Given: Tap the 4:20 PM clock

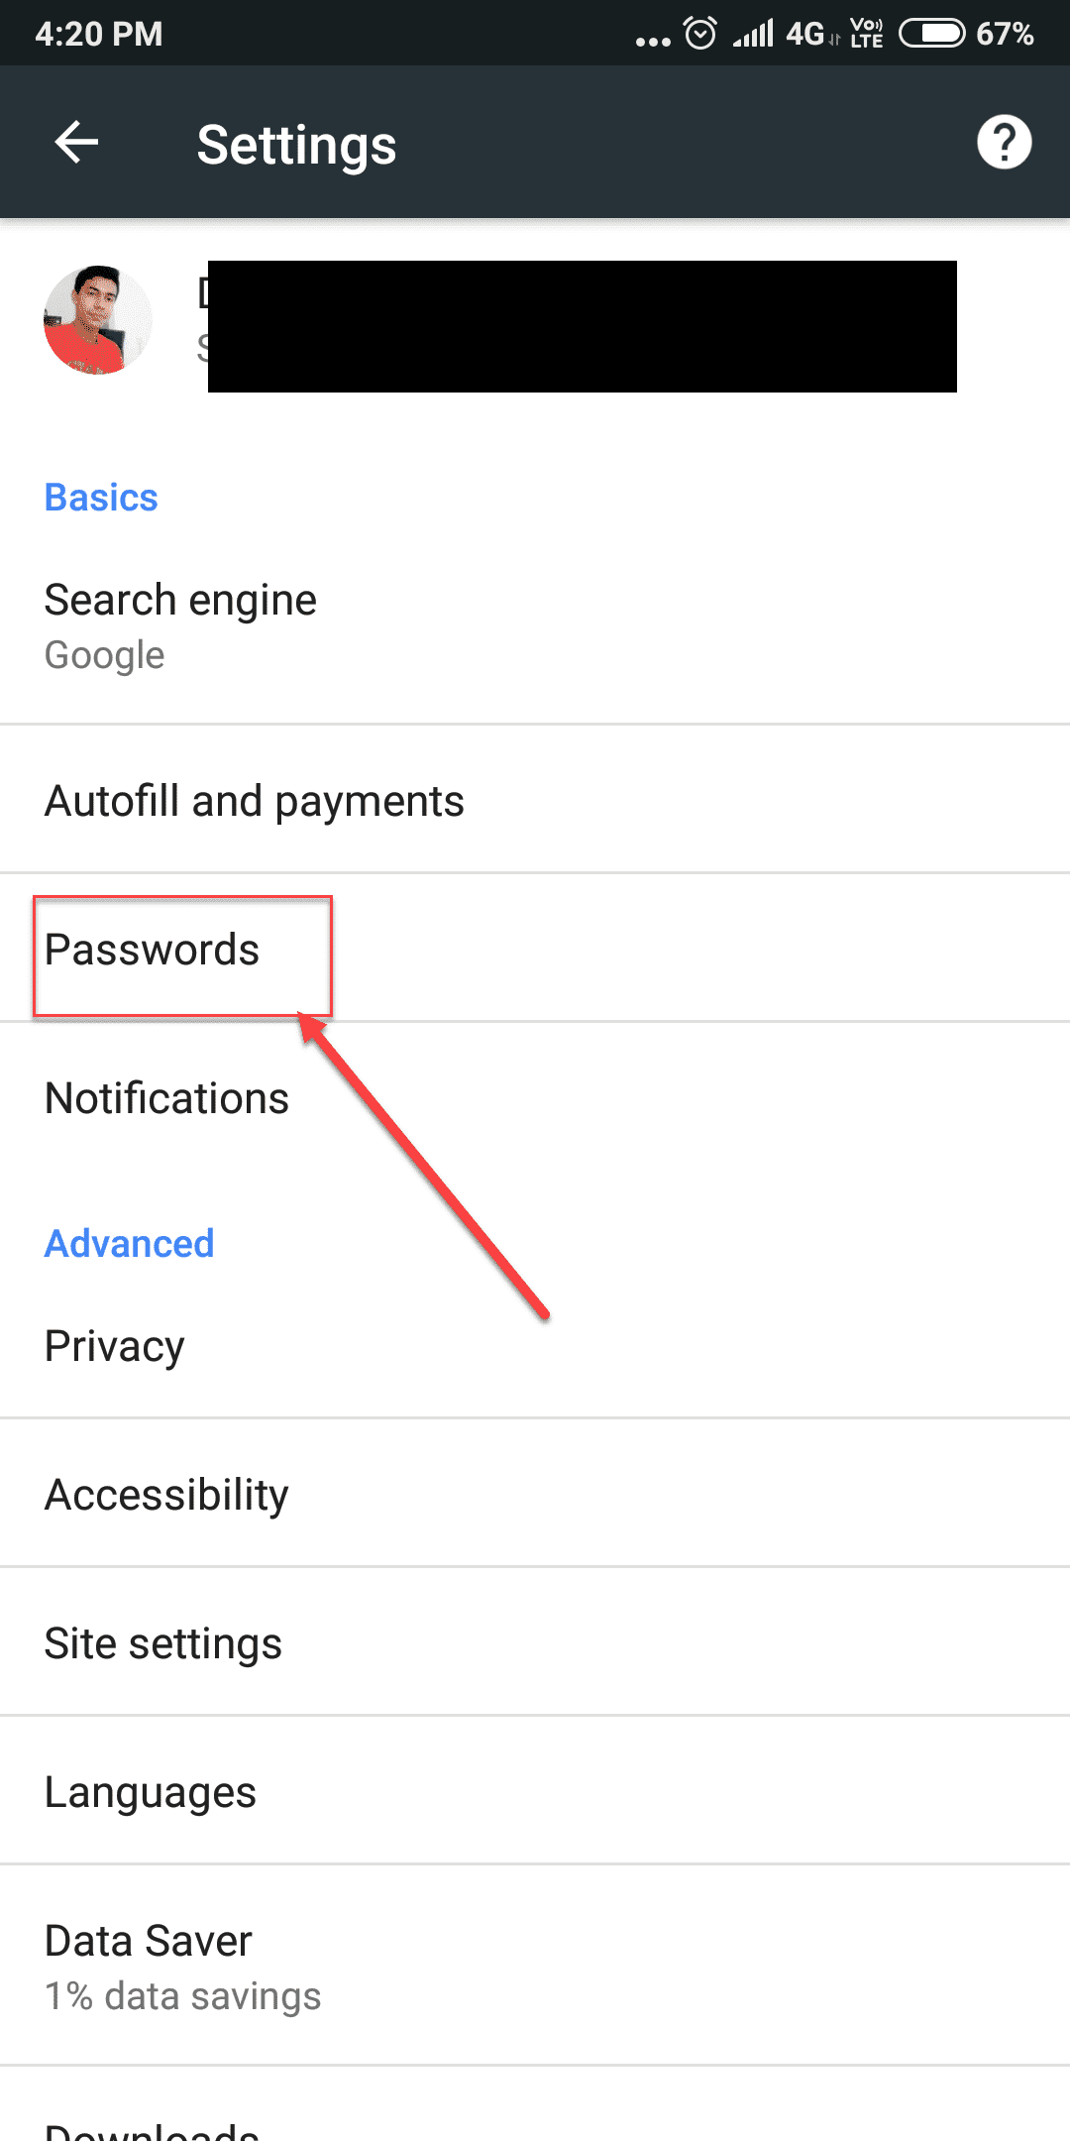Looking at the screenshot, I should point(99,34).
